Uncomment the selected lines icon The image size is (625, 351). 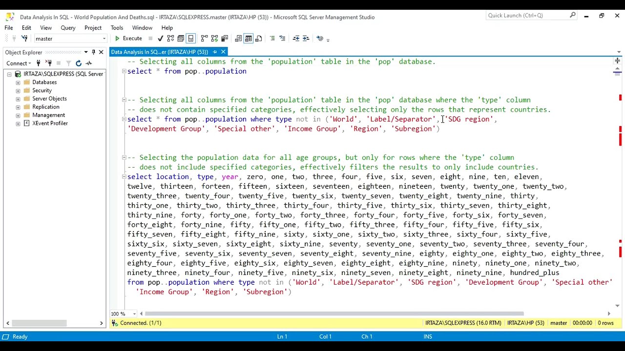(282, 38)
